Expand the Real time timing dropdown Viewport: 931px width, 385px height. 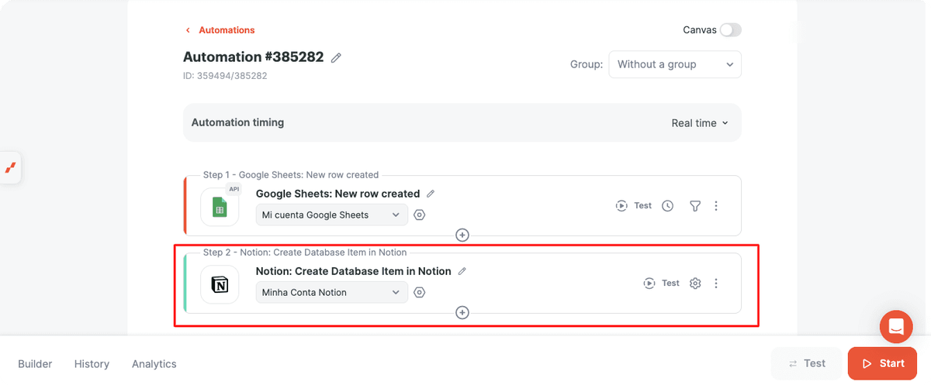click(700, 122)
